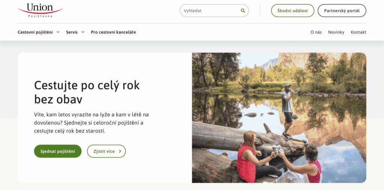Click the arrow inside Zjistit více button
Screen dimensions: 384x190
click(120, 151)
